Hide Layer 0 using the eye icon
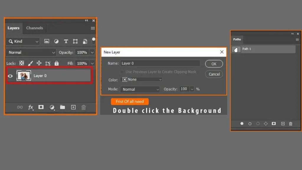The image size is (302, 170). point(10,76)
